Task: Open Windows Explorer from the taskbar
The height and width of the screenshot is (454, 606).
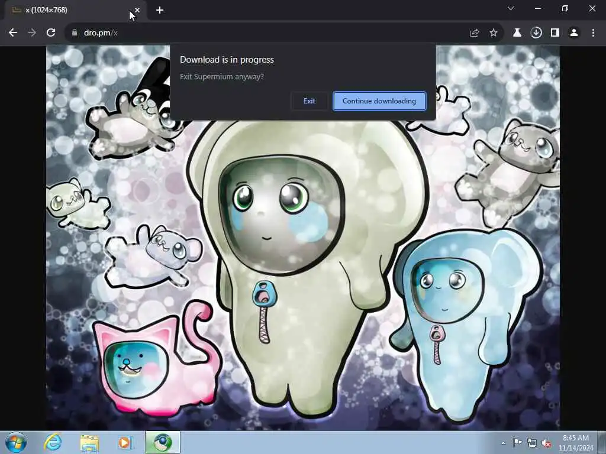Action: pos(89,442)
